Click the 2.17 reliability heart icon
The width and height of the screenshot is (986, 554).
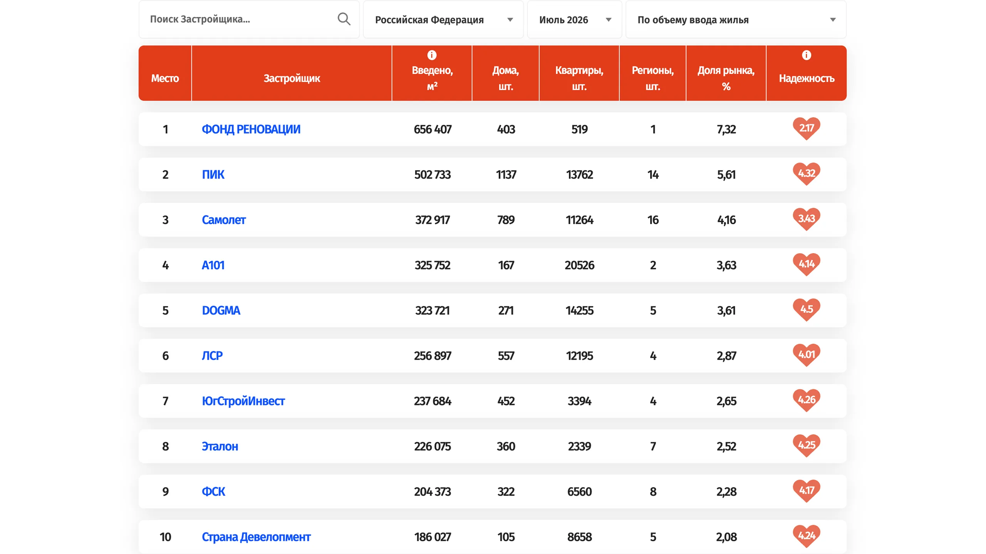(x=806, y=128)
